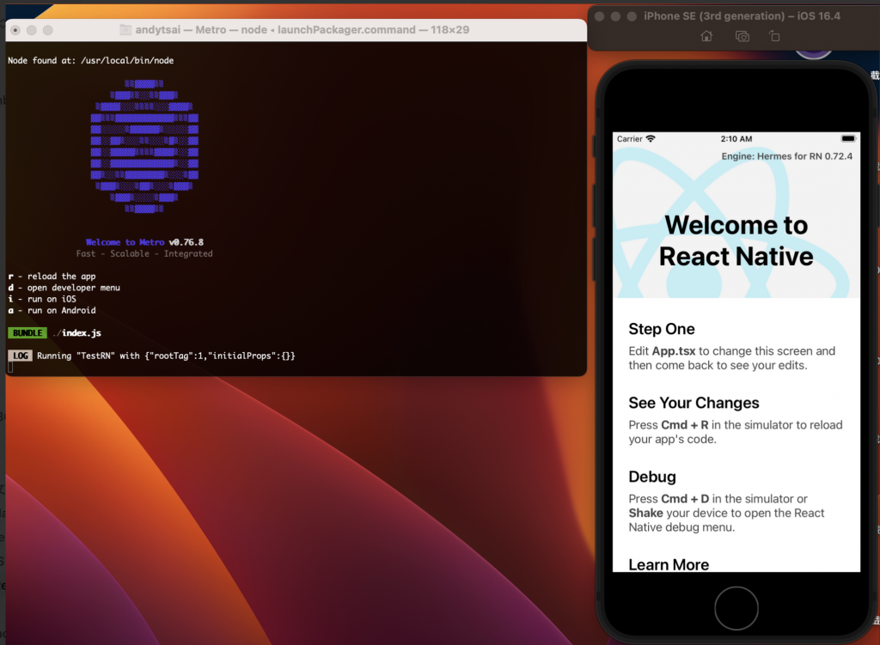Click 'Node found at: /usr/local/bin/node' line

(90, 60)
